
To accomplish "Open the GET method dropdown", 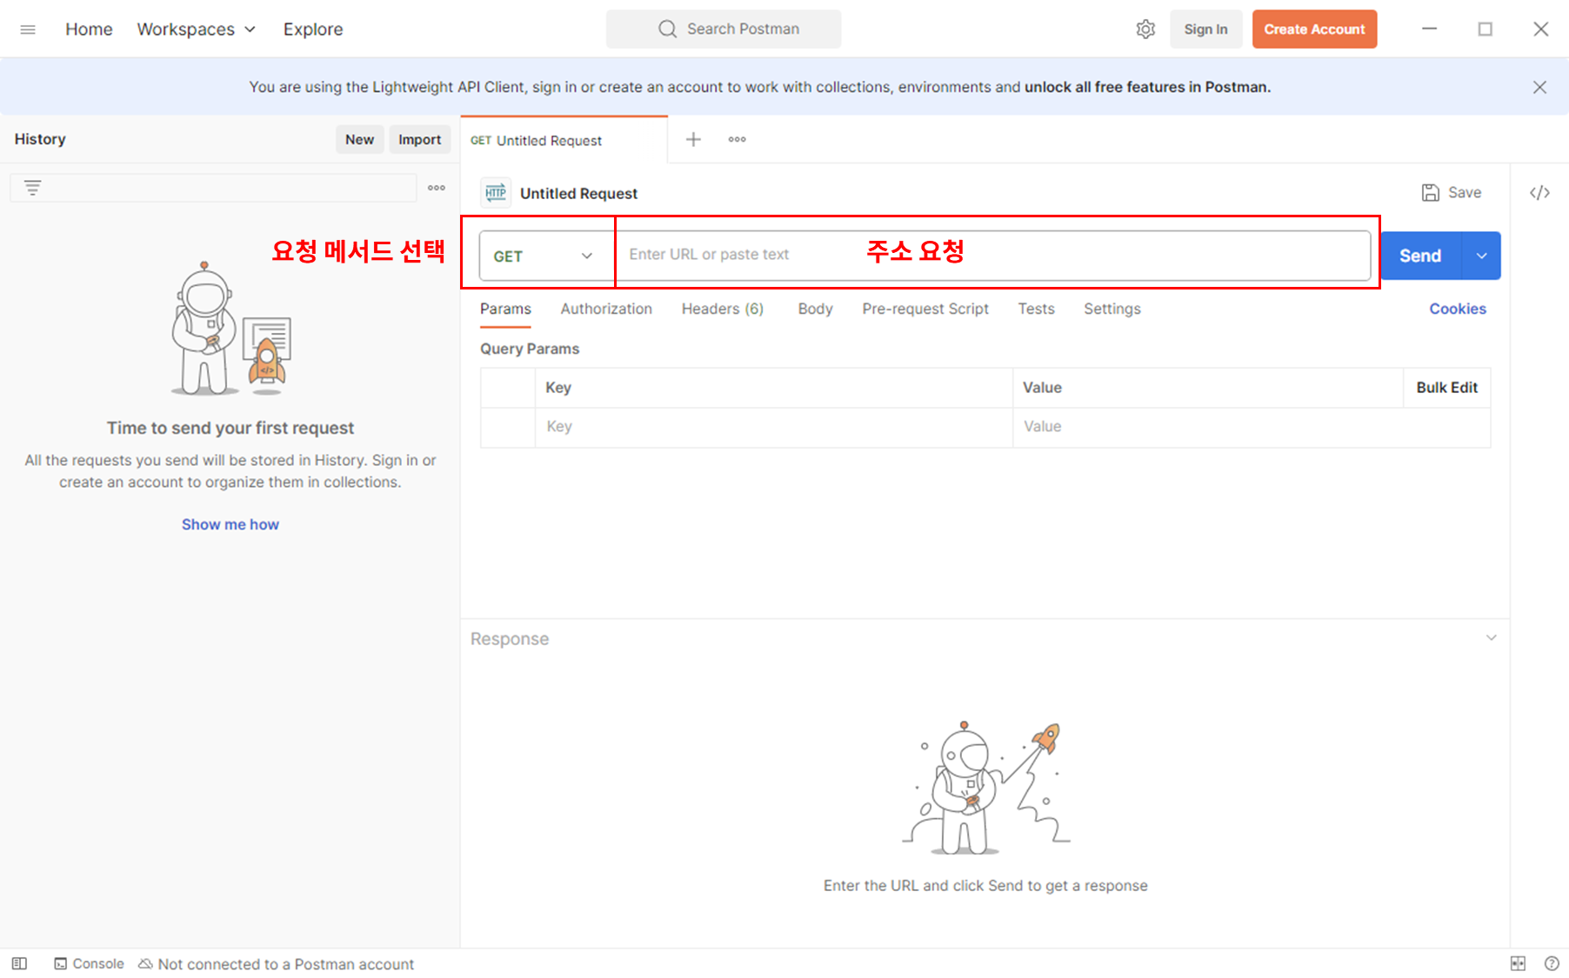I will tap(546, 256).
